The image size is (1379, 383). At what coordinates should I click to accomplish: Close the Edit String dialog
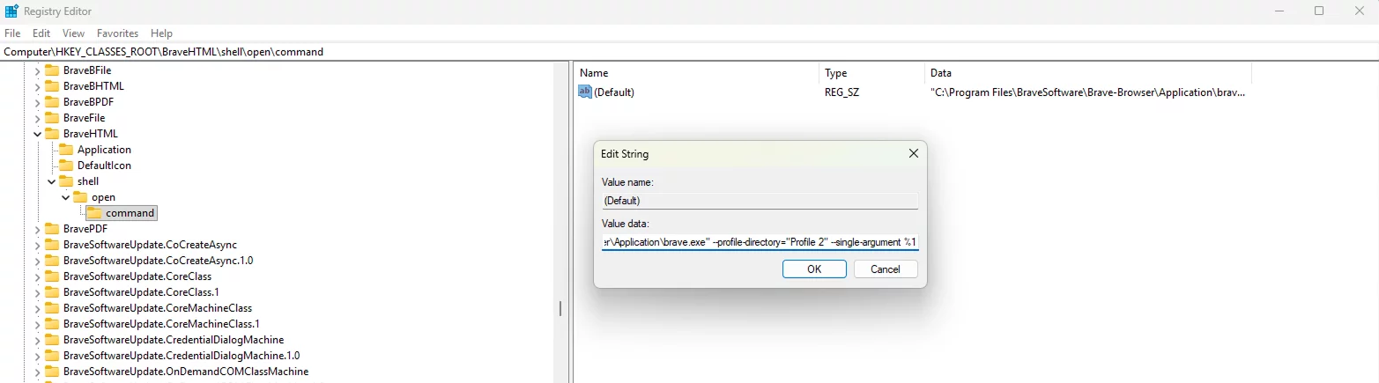[913, 154]
